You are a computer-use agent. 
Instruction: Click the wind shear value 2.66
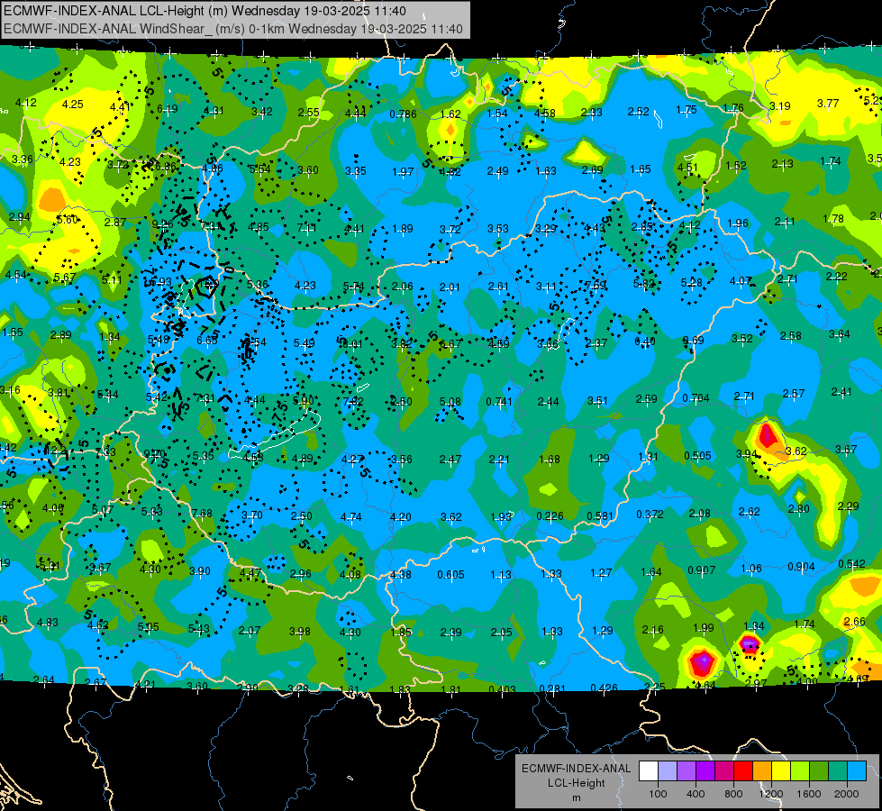[854, 622]
